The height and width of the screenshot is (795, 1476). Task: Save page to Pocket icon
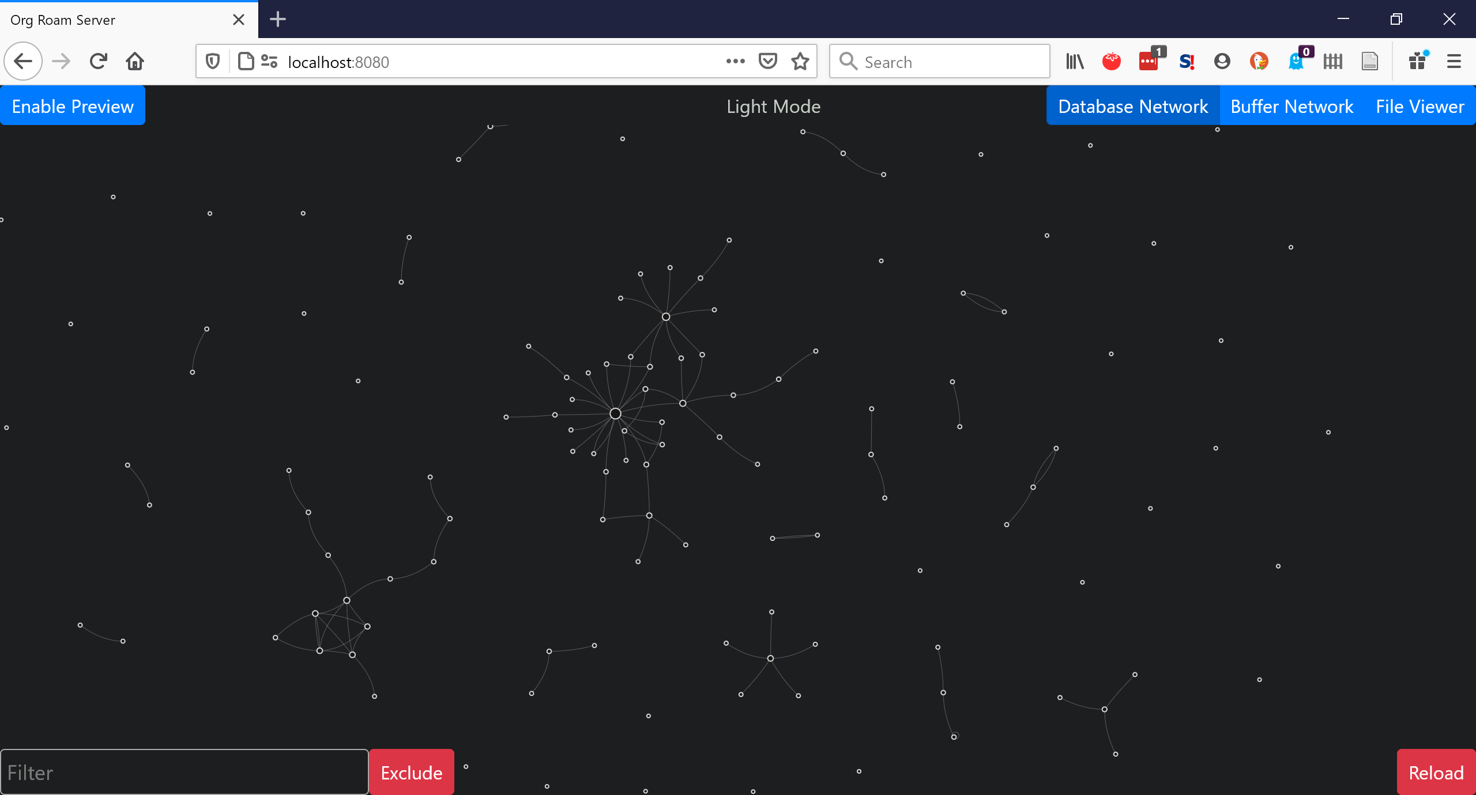pos(767,61)
